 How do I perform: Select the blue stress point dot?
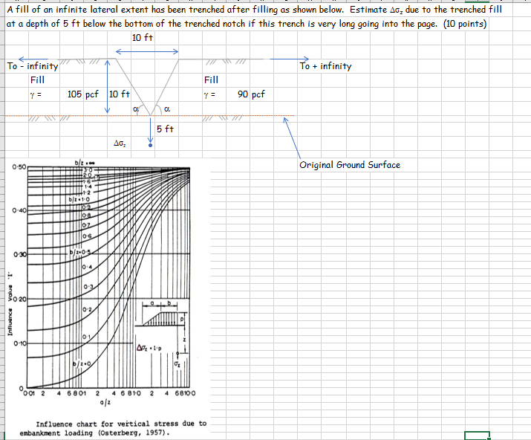pyautogui.click(x=150, y=146)
